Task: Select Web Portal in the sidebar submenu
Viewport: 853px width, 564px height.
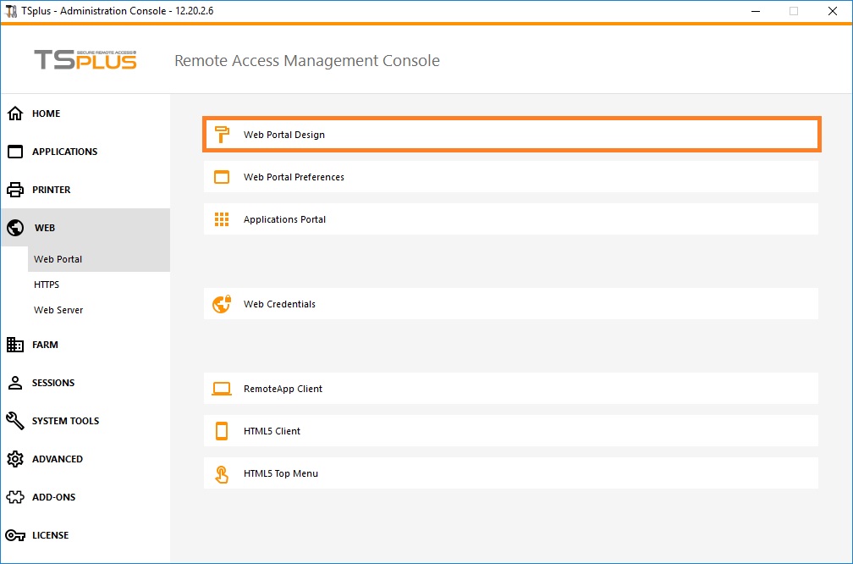Action: (x=58, y=259)
